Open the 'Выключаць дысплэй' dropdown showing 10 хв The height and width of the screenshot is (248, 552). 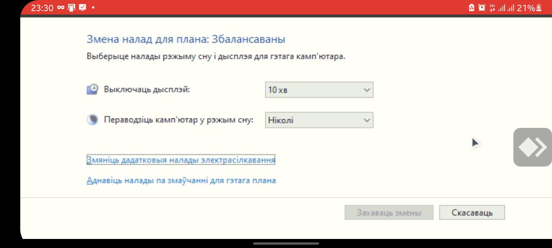319,90
